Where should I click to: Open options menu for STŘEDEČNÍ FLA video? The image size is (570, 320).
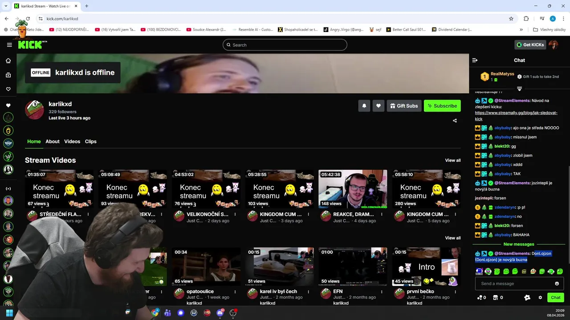88,214
